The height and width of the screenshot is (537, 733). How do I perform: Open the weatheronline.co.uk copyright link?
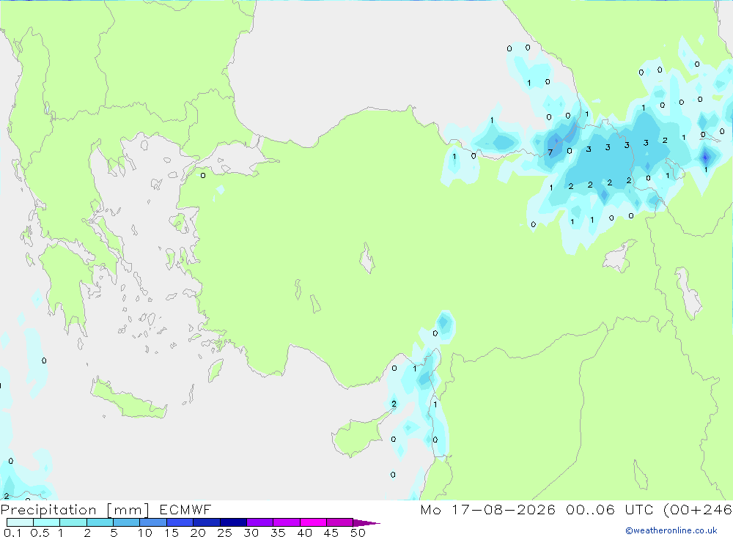(x=671, y=530)
